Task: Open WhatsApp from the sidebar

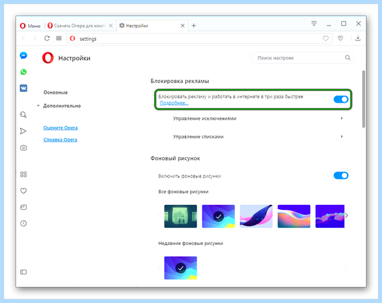Action: [24, 72]
